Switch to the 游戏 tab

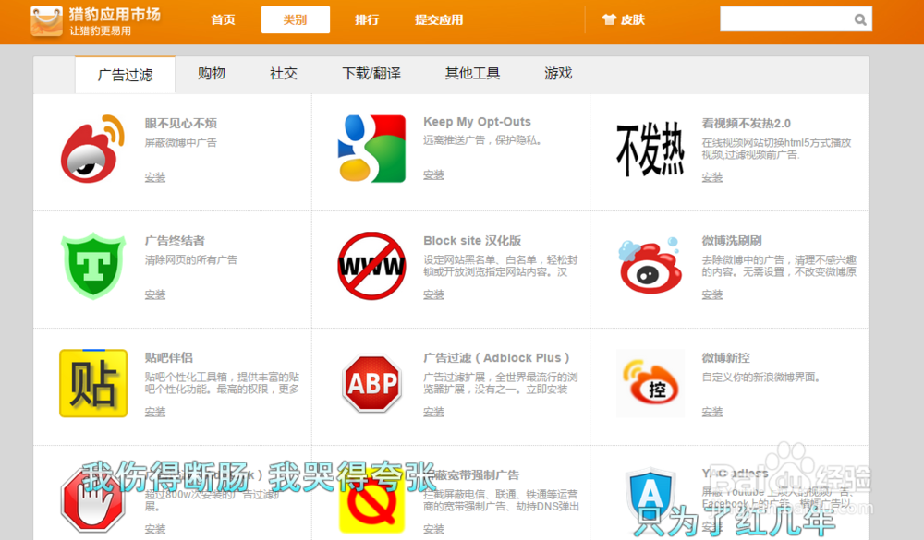[558, 74]
